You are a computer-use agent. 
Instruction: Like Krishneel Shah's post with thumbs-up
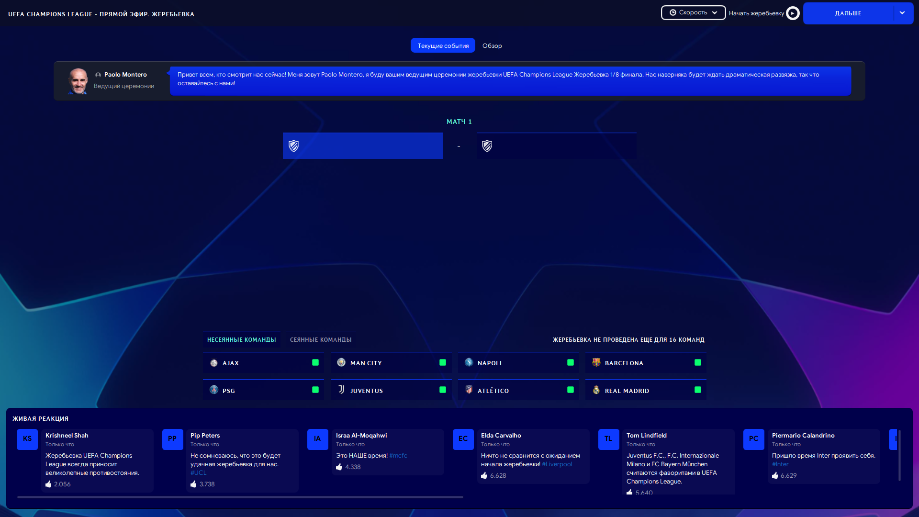point(48,484)
